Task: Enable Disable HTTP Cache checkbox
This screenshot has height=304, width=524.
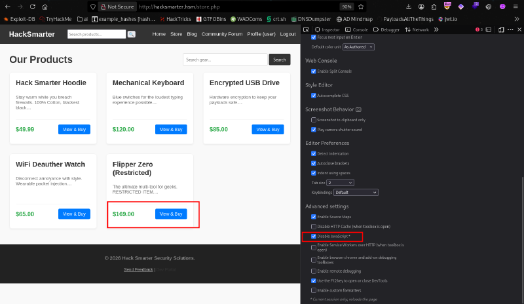Action: [314, 227]
